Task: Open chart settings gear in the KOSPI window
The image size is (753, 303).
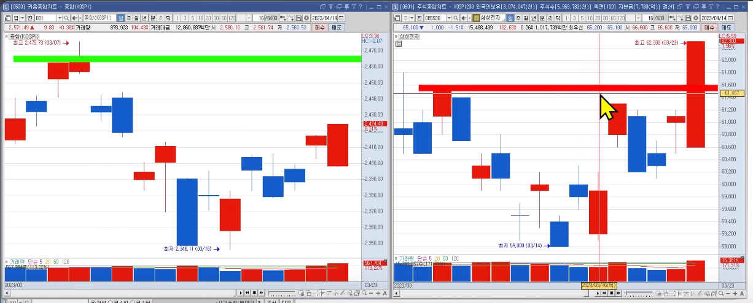Action: coord(305,18)
